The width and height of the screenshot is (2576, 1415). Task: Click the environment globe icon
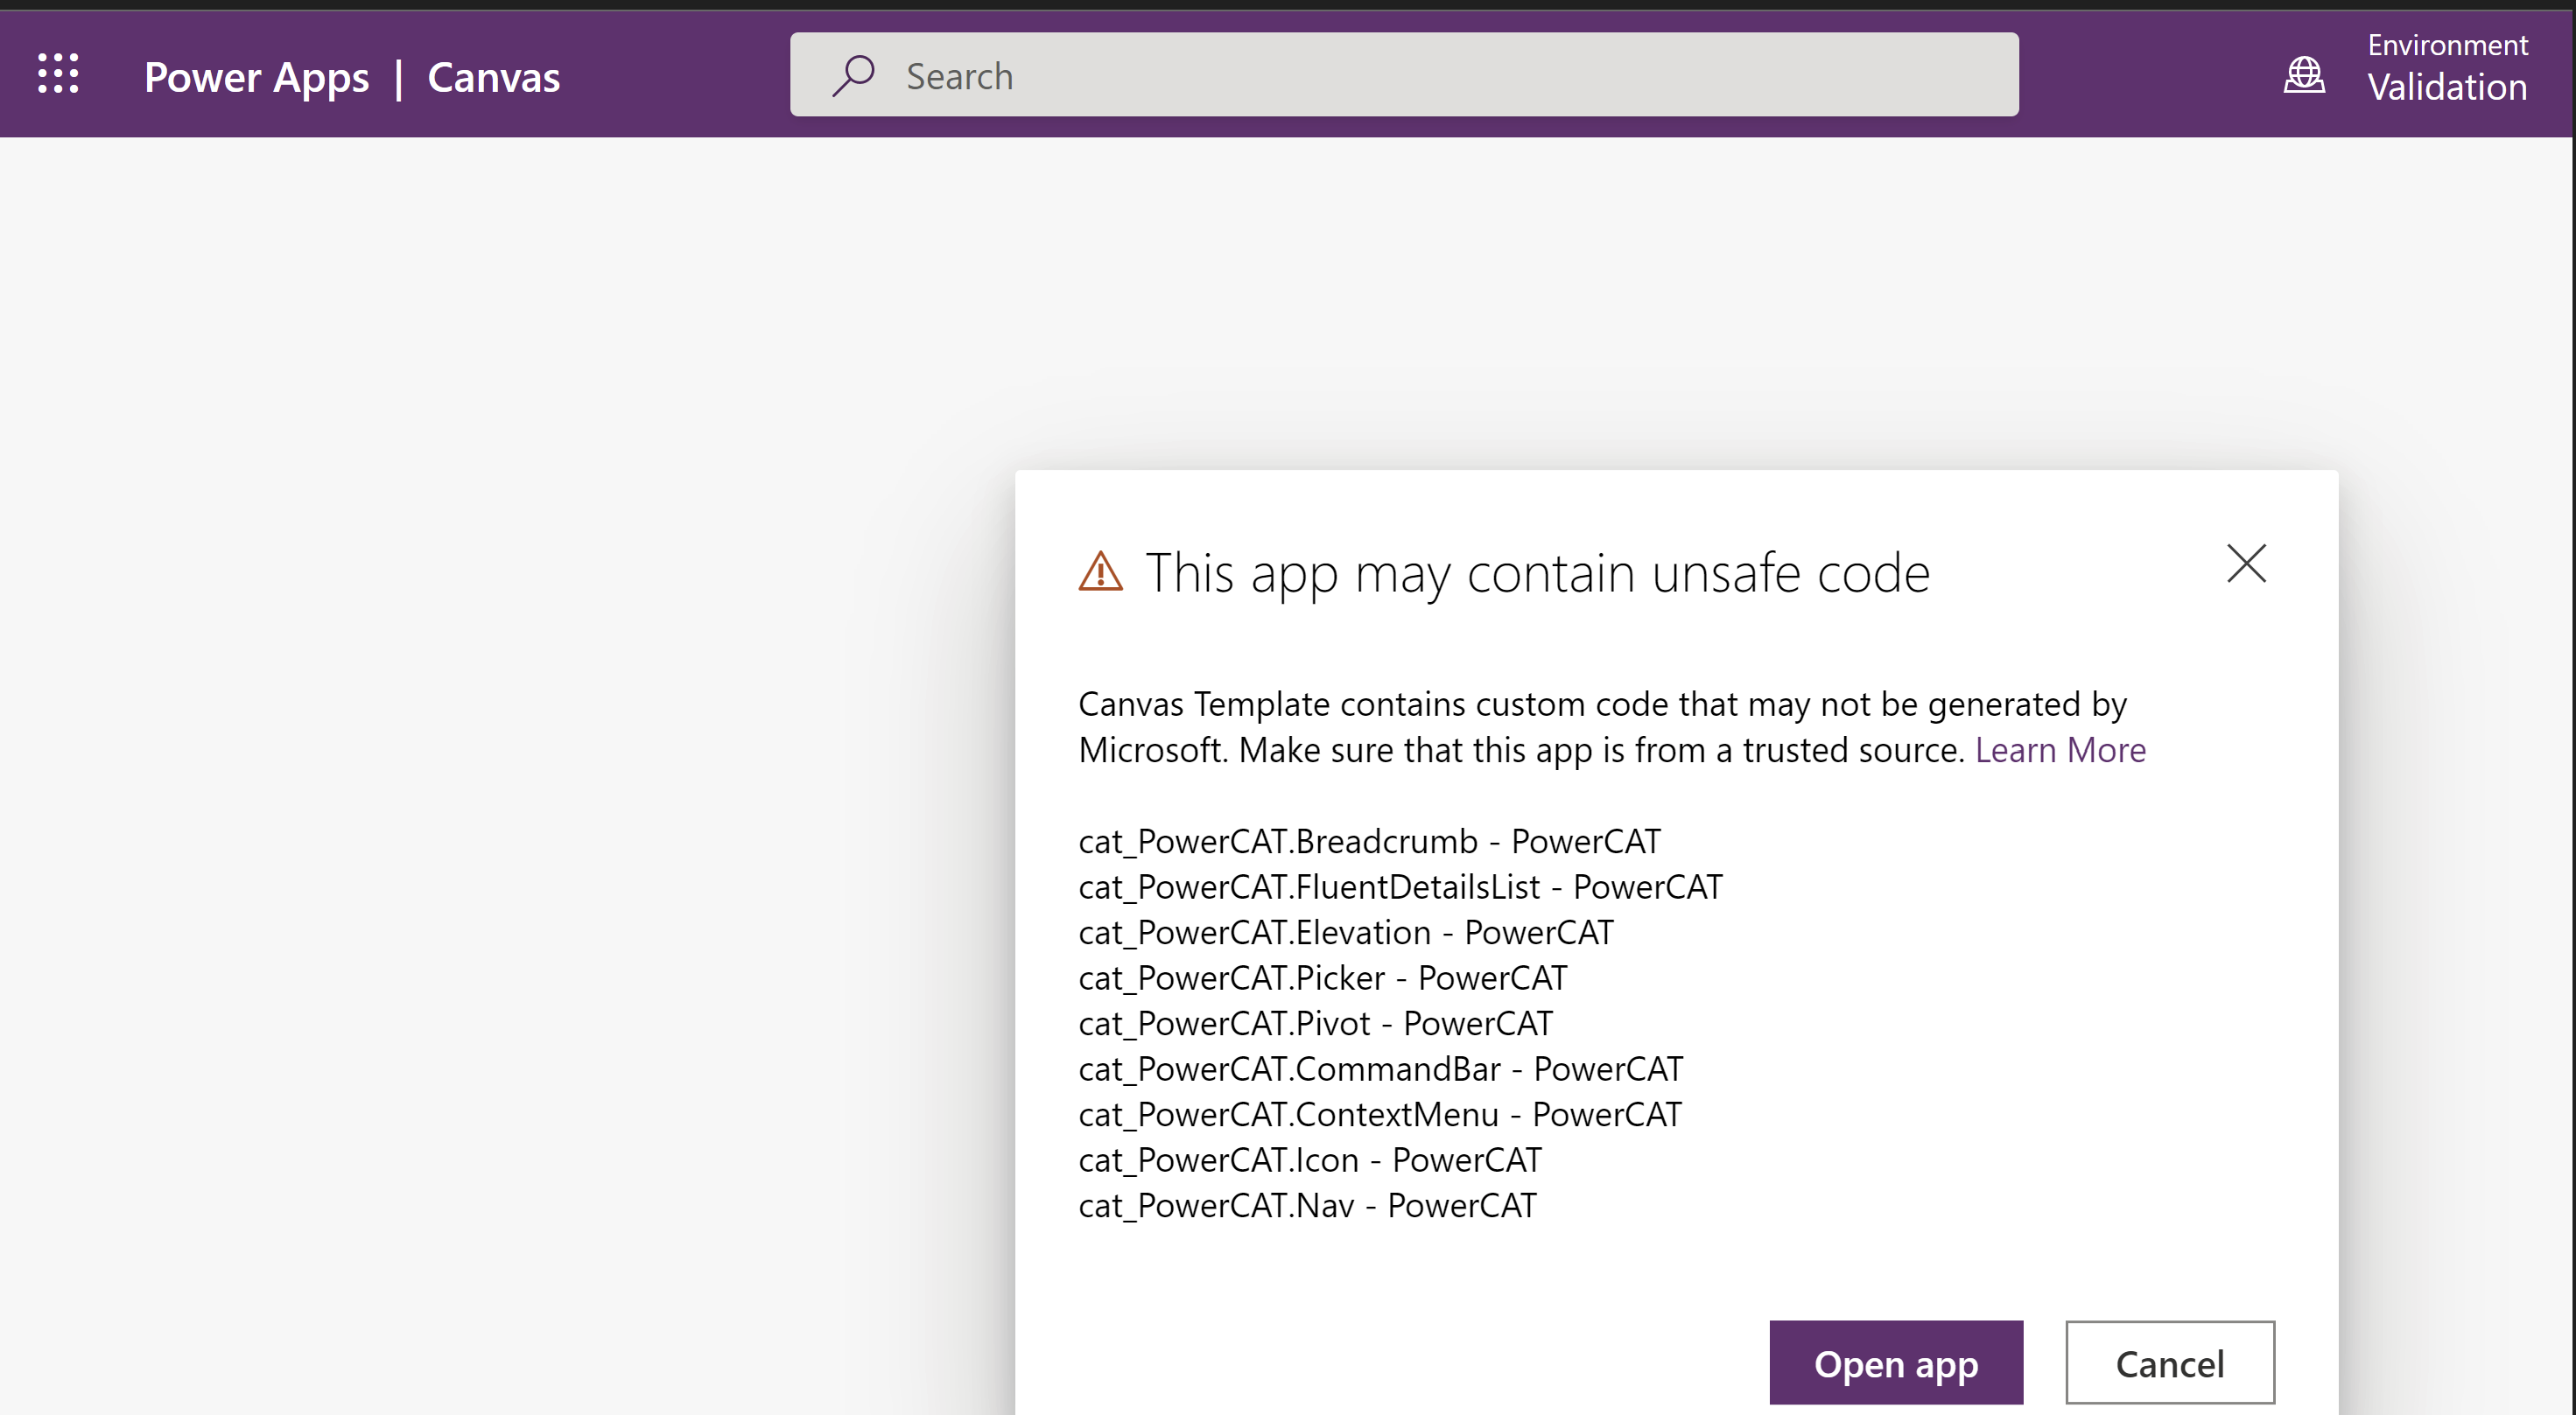2304,75
